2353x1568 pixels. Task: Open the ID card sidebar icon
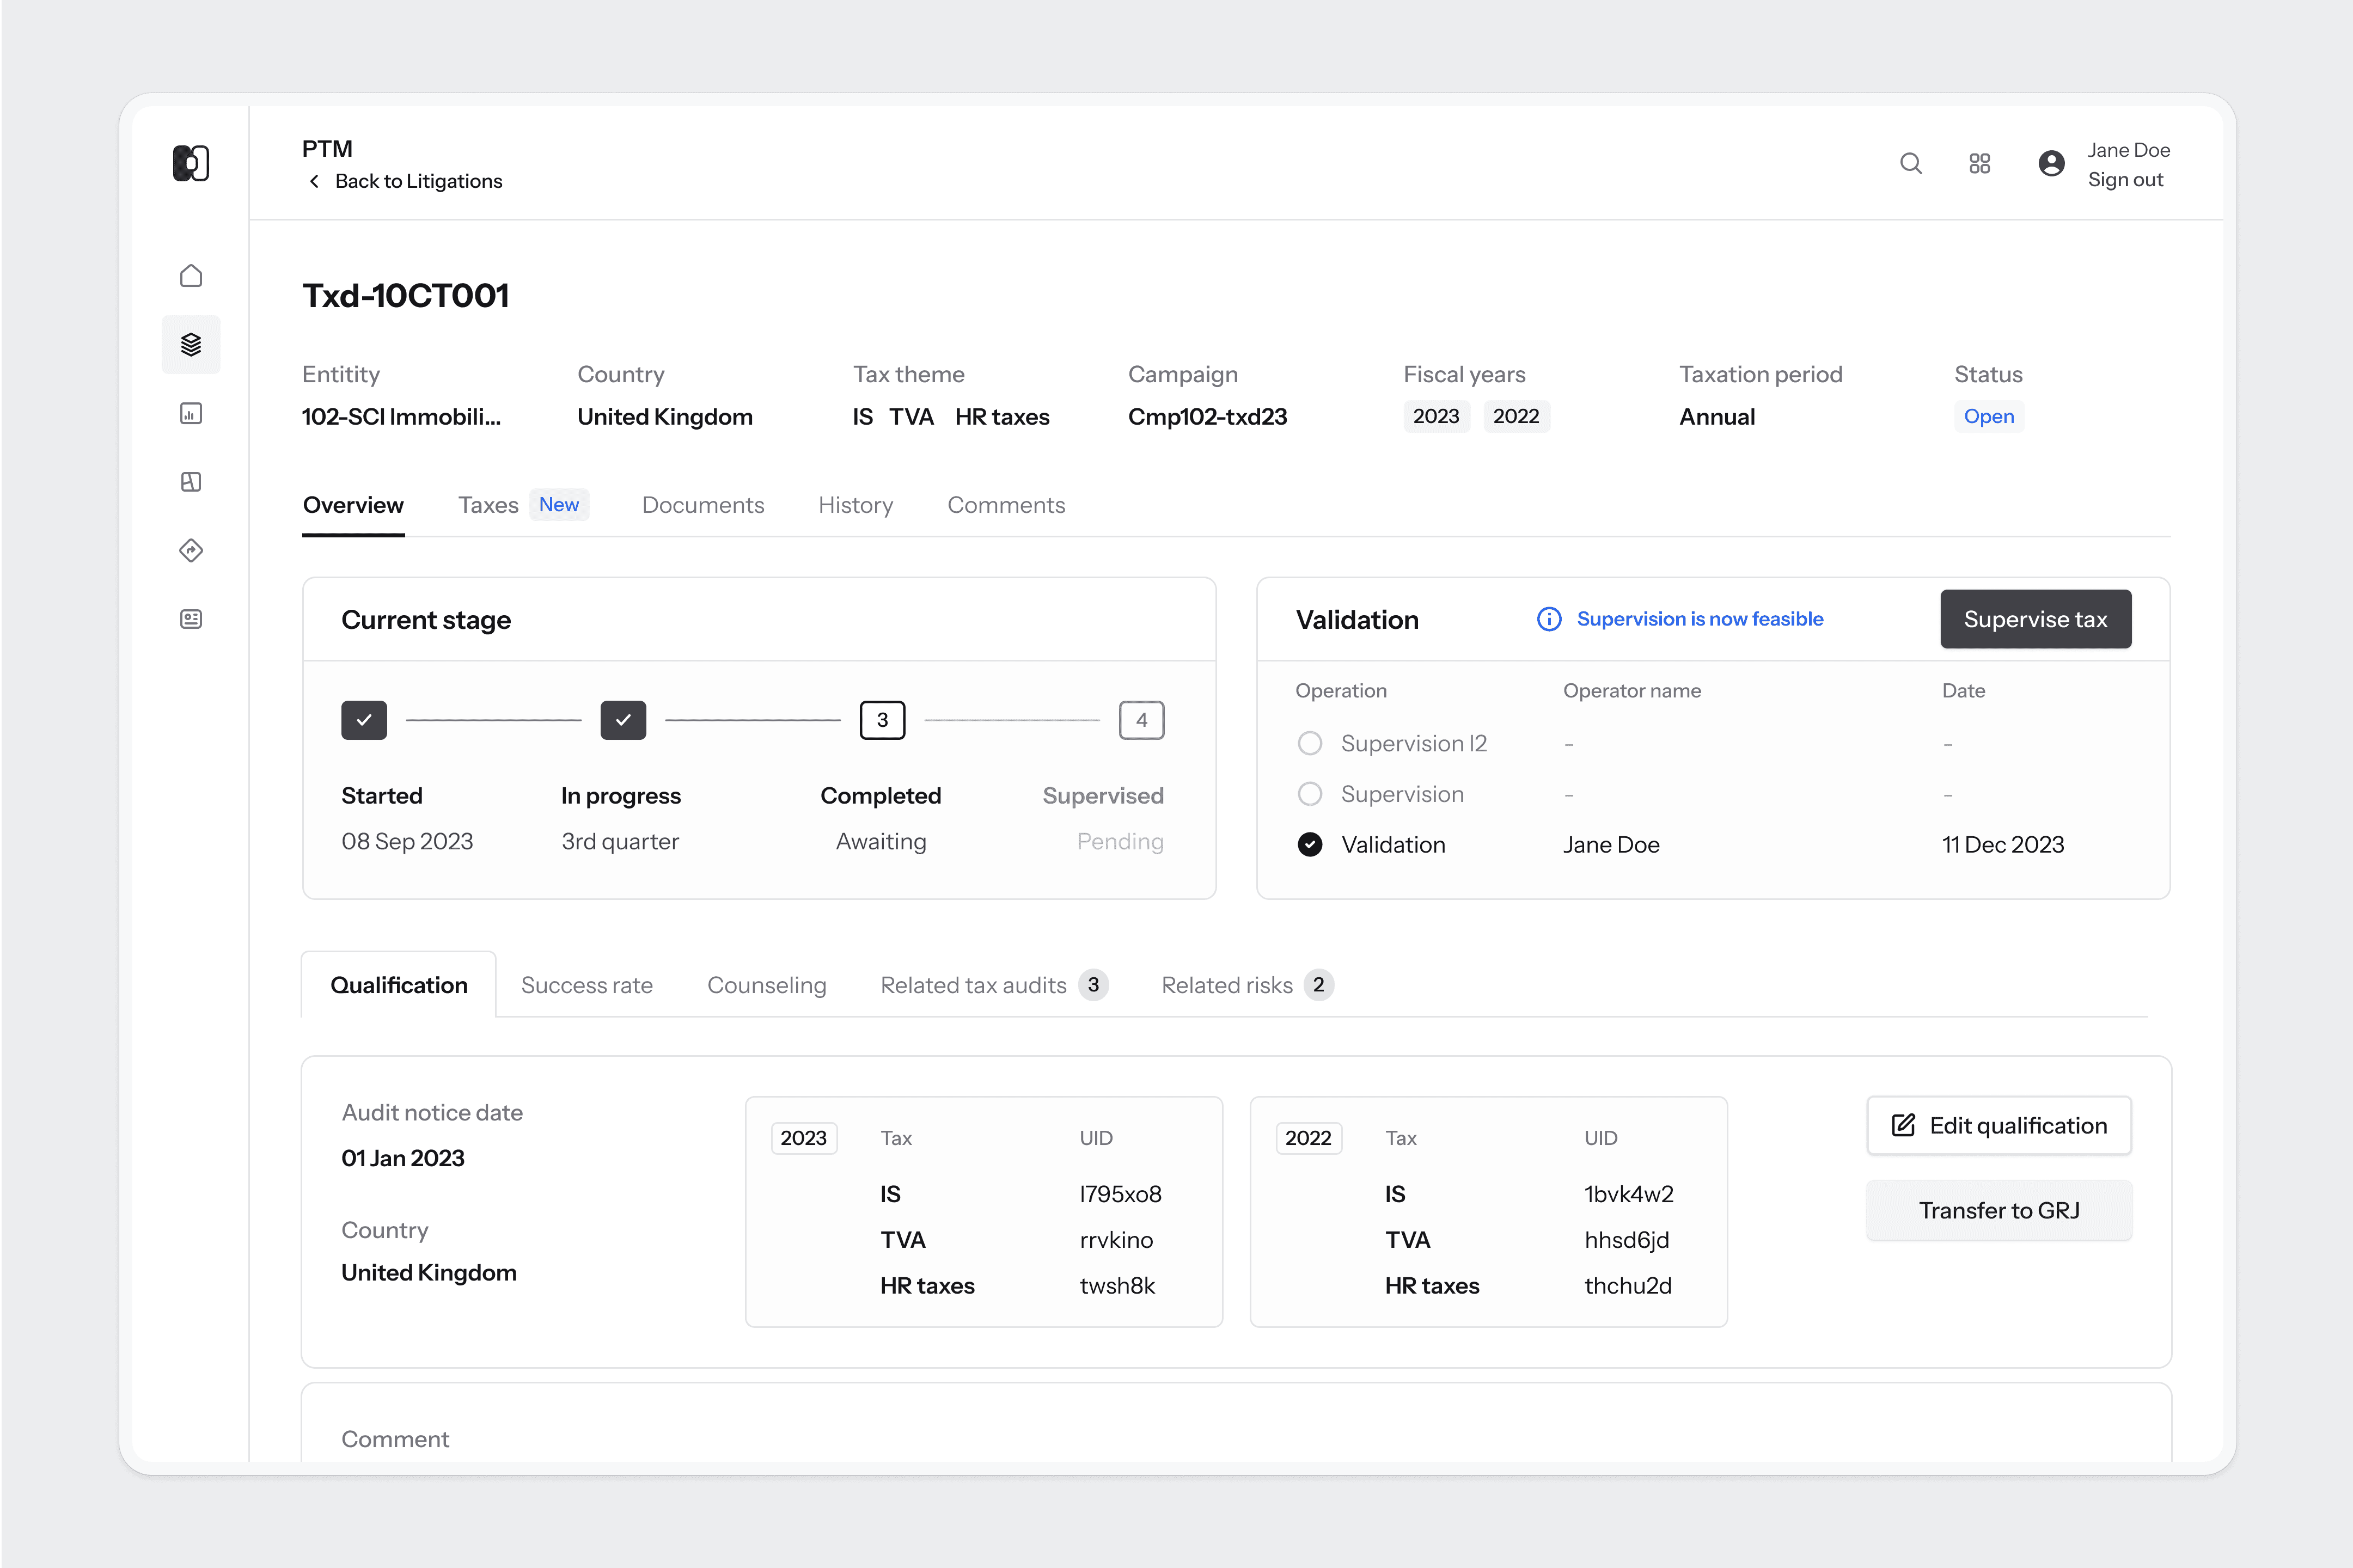point(191,620)
